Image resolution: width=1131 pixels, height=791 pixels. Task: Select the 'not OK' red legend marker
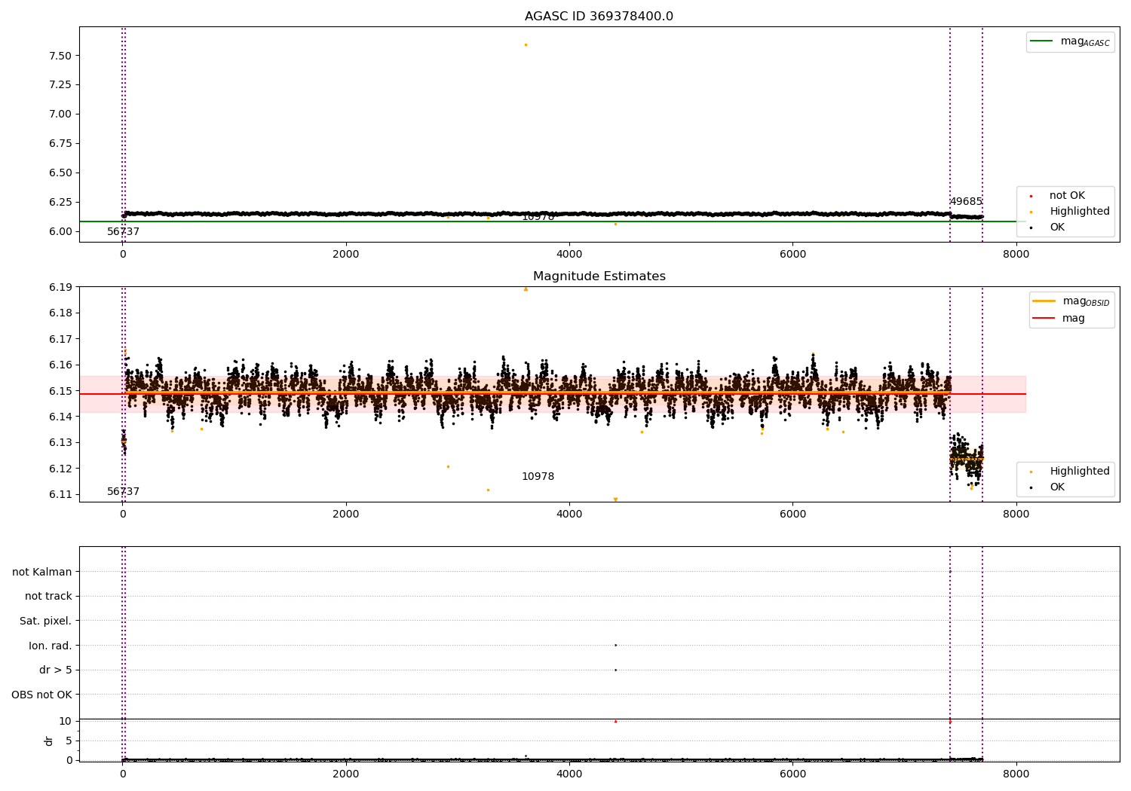(x=1031, y=196)
